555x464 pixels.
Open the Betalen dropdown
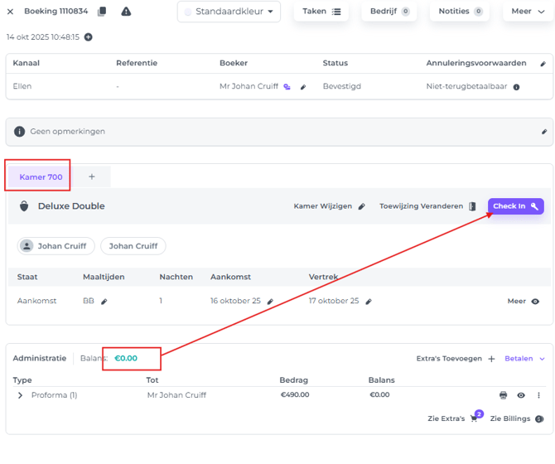pyautogui.click(x=525, y=359)
